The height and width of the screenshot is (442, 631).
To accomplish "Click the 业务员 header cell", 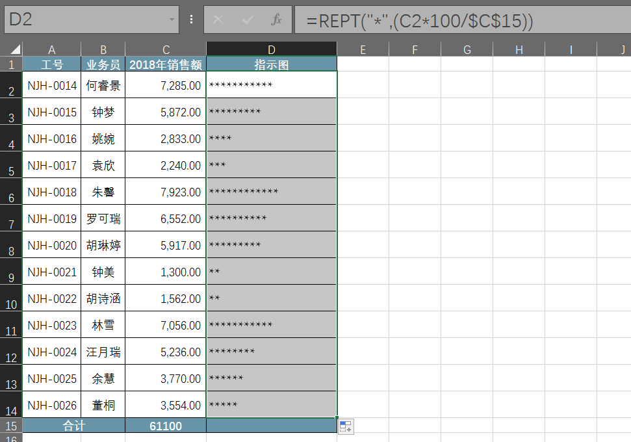I will click(x=103, y=64).
